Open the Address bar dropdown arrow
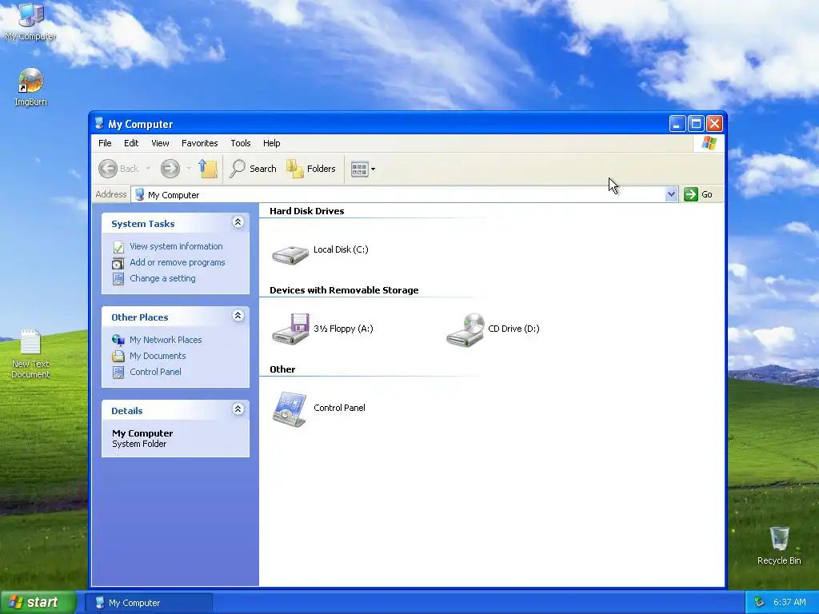The height and width of the screenshot is (614, 819). (x=671, y=195)
